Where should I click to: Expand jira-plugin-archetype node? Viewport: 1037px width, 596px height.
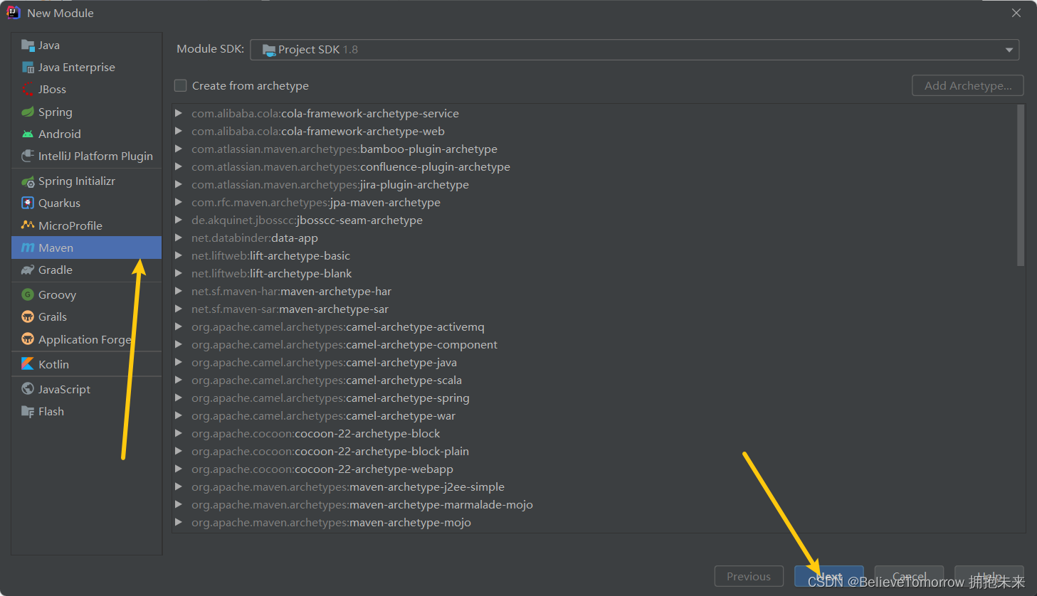179,184
